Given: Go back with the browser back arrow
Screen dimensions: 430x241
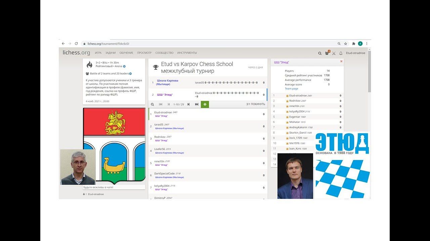Looking at the screenshot, I should click(63, 44).
